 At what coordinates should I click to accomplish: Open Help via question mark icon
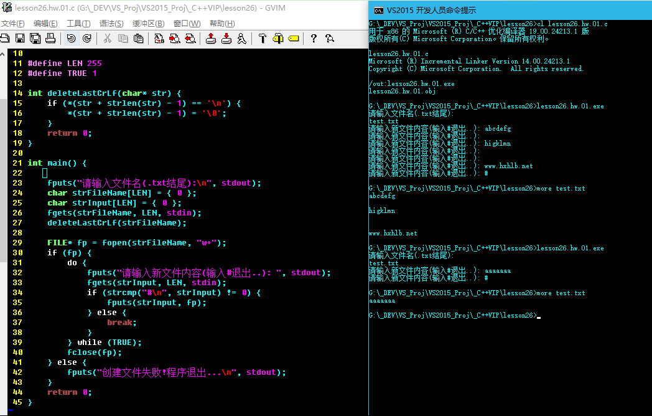click(x=314, y=39)
